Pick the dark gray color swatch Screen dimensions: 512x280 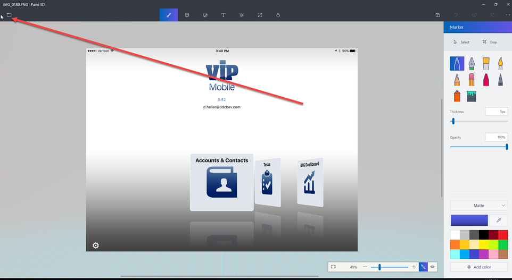tap(474, 235)
